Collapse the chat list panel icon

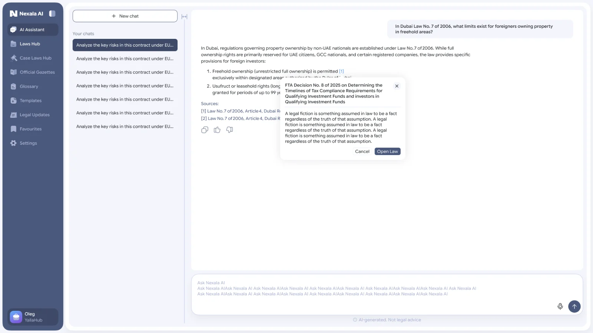[184, 17]
